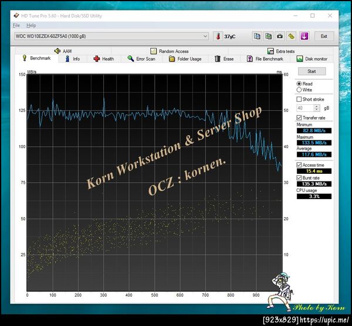The width and height of the screenshot is (352, 326).
Task: Click the copy text to clipboard toolbar icon
Action: 257,36
